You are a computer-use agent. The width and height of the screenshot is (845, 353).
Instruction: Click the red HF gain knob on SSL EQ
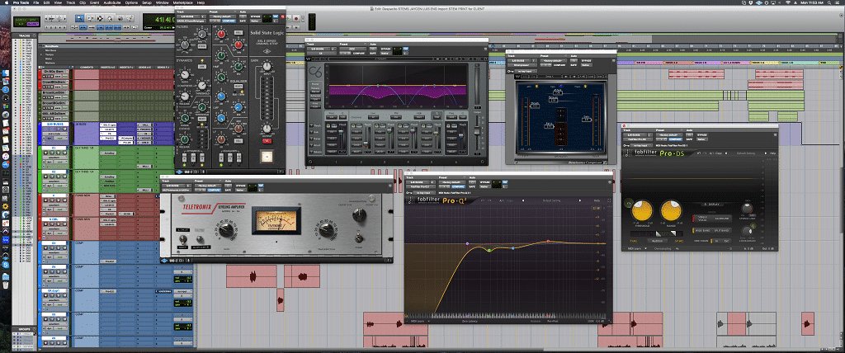pyautogui.click(x=221, y=34)
